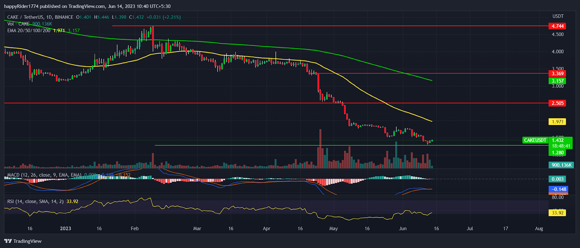The image size is (580, 248).
Task: Click the 4.500 price scale value
Action: 558,34
